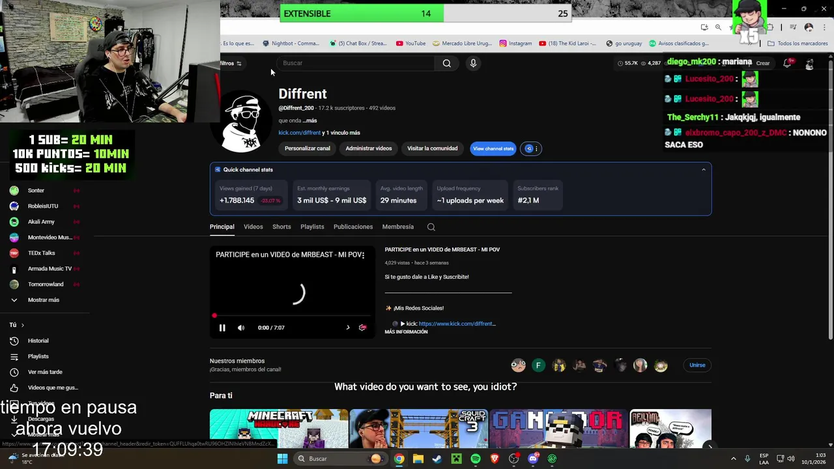Image resolution: width=834 pixels, height=469 pixels.
Task: Open File Explorer from the taskbar
Action: point(418,459)
